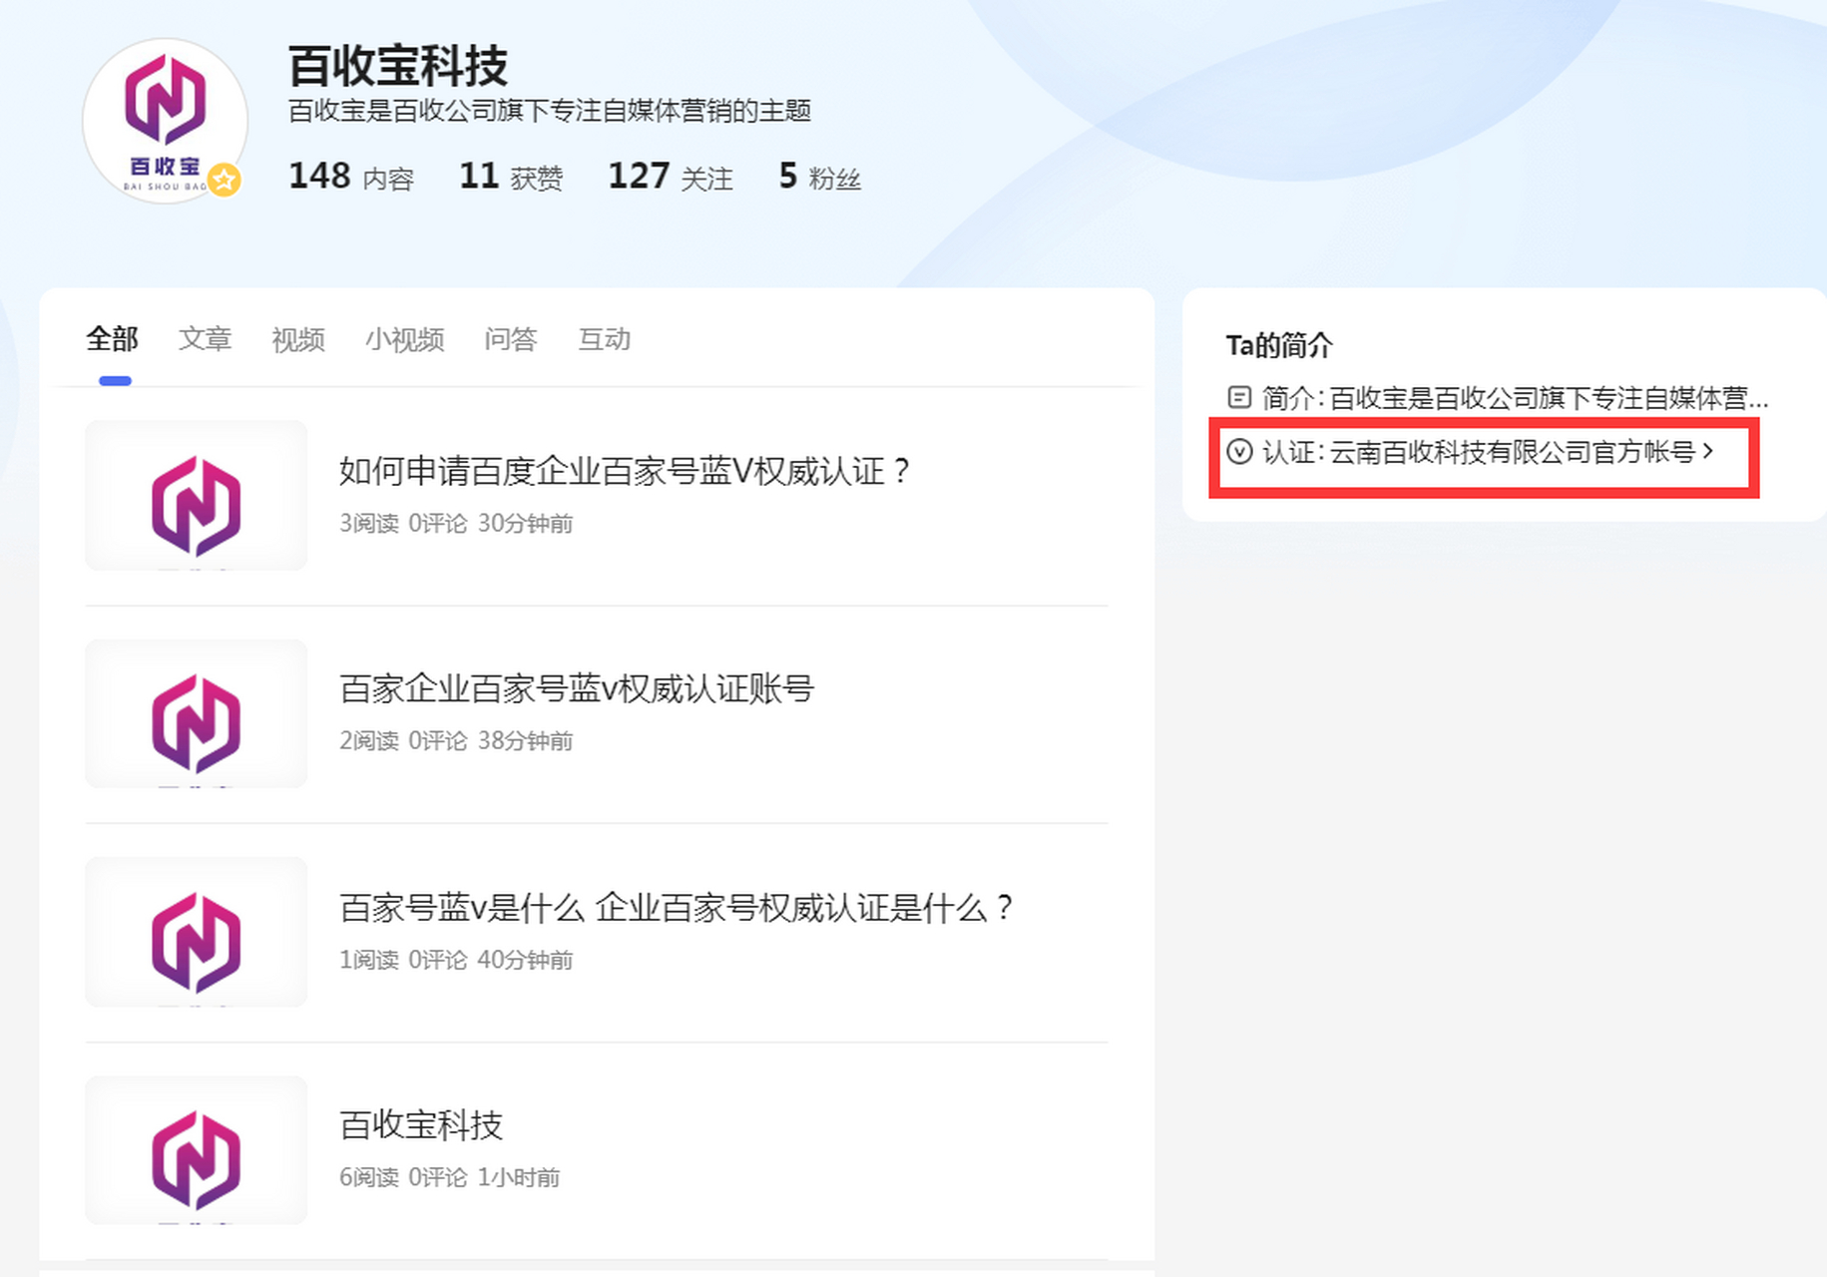Expand the 认证 details chevron arrow
Viewport: 1827px width, 1277px height.
tap(1708, 451)
